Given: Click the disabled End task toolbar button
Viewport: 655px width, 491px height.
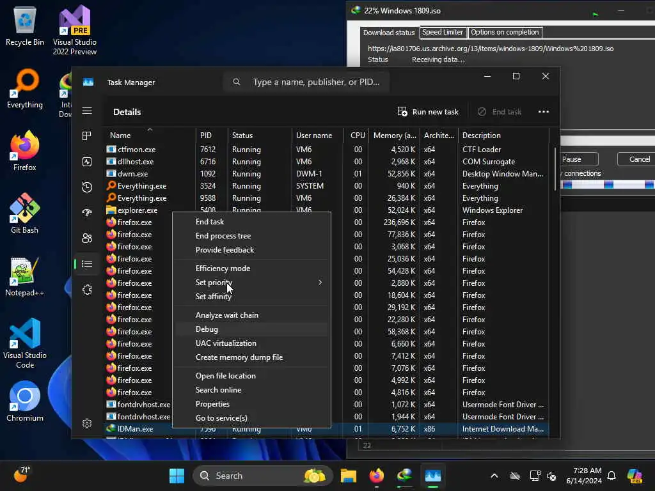Looking at the screenshot, I should pos(499,111).
